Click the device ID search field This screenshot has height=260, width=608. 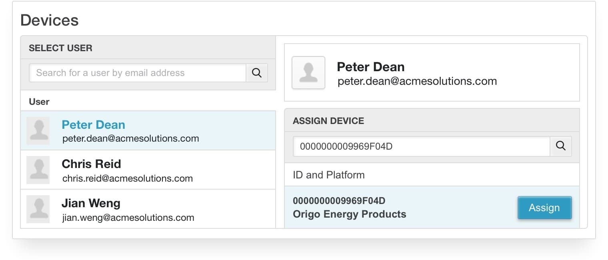pyautogui.click(x=422, y=146)
